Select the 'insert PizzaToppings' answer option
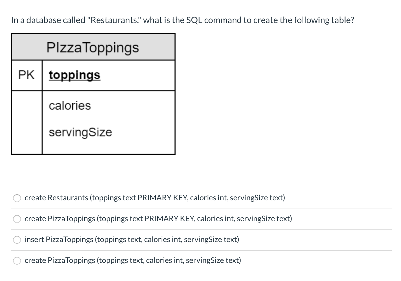 pyautogui.click(x=17, y=240)
